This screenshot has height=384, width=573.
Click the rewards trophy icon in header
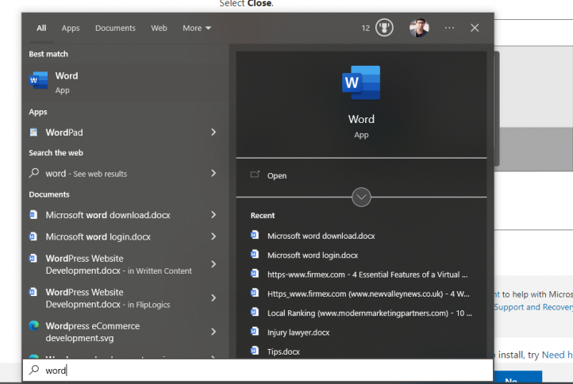385,28
